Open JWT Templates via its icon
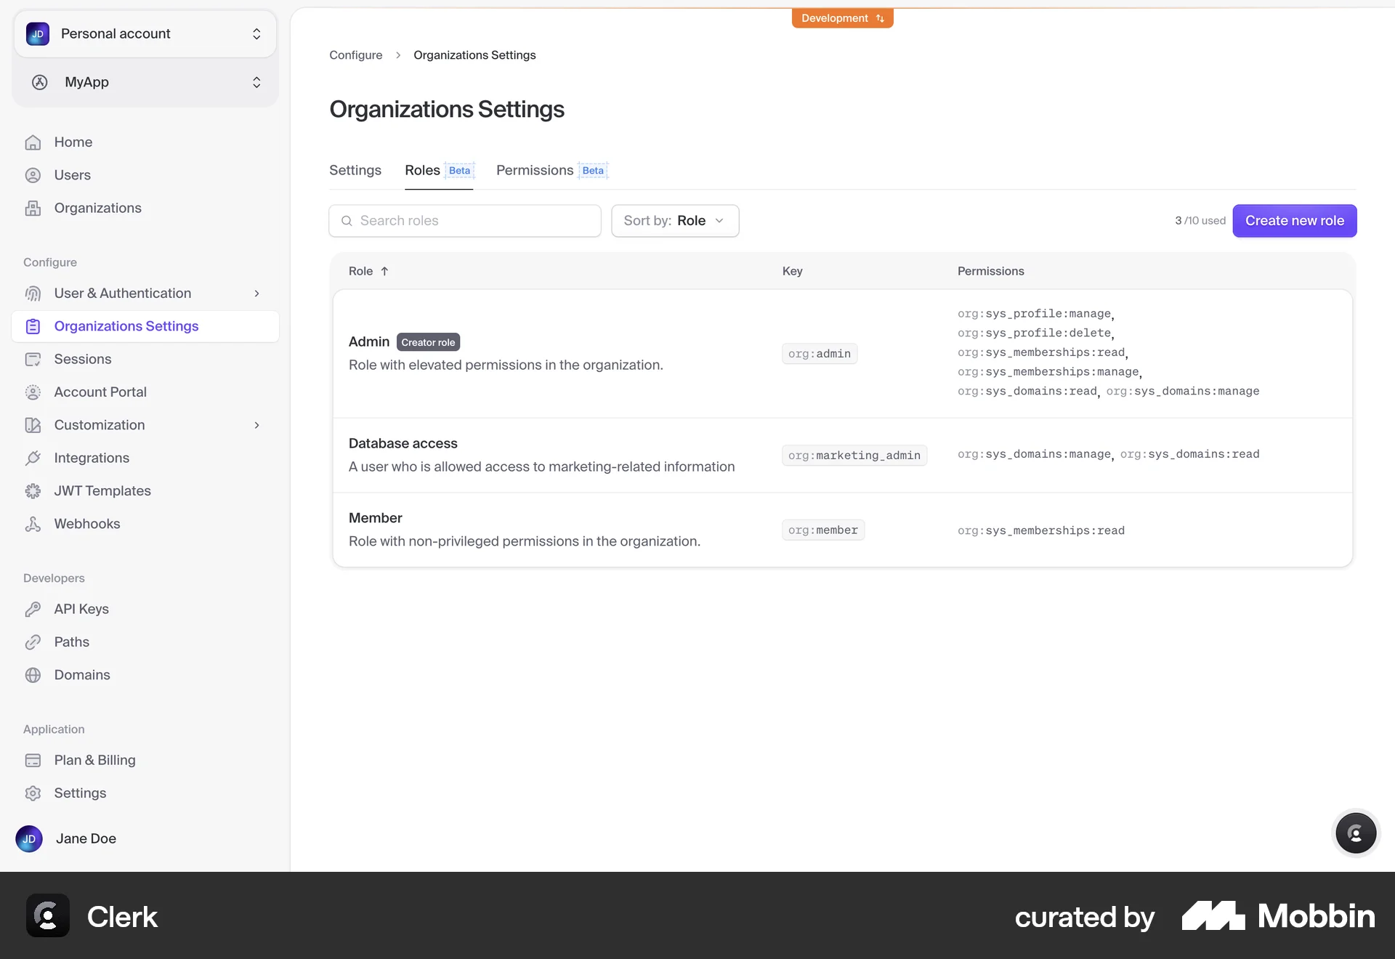Screen dimensions: 1395x959 click(33, 490)
